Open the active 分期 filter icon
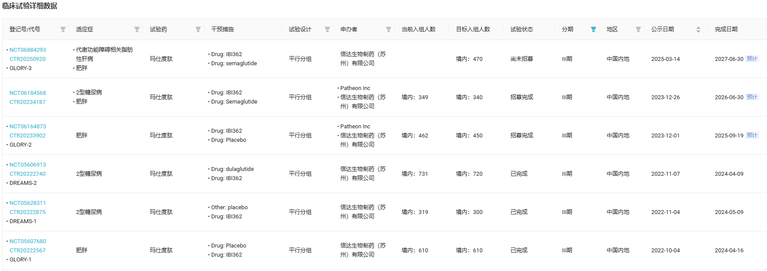This screenshot has height=271, width=767. pyautogui.click(x=593, y=29)
